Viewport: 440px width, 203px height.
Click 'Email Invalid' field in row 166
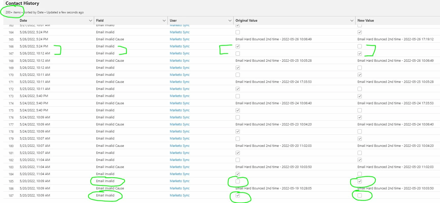[105, 46]
